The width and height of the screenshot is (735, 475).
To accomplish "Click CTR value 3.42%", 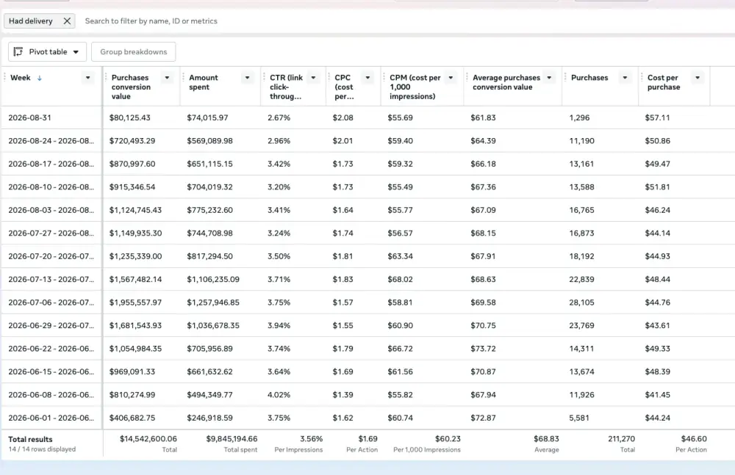I will coord(279,164).
